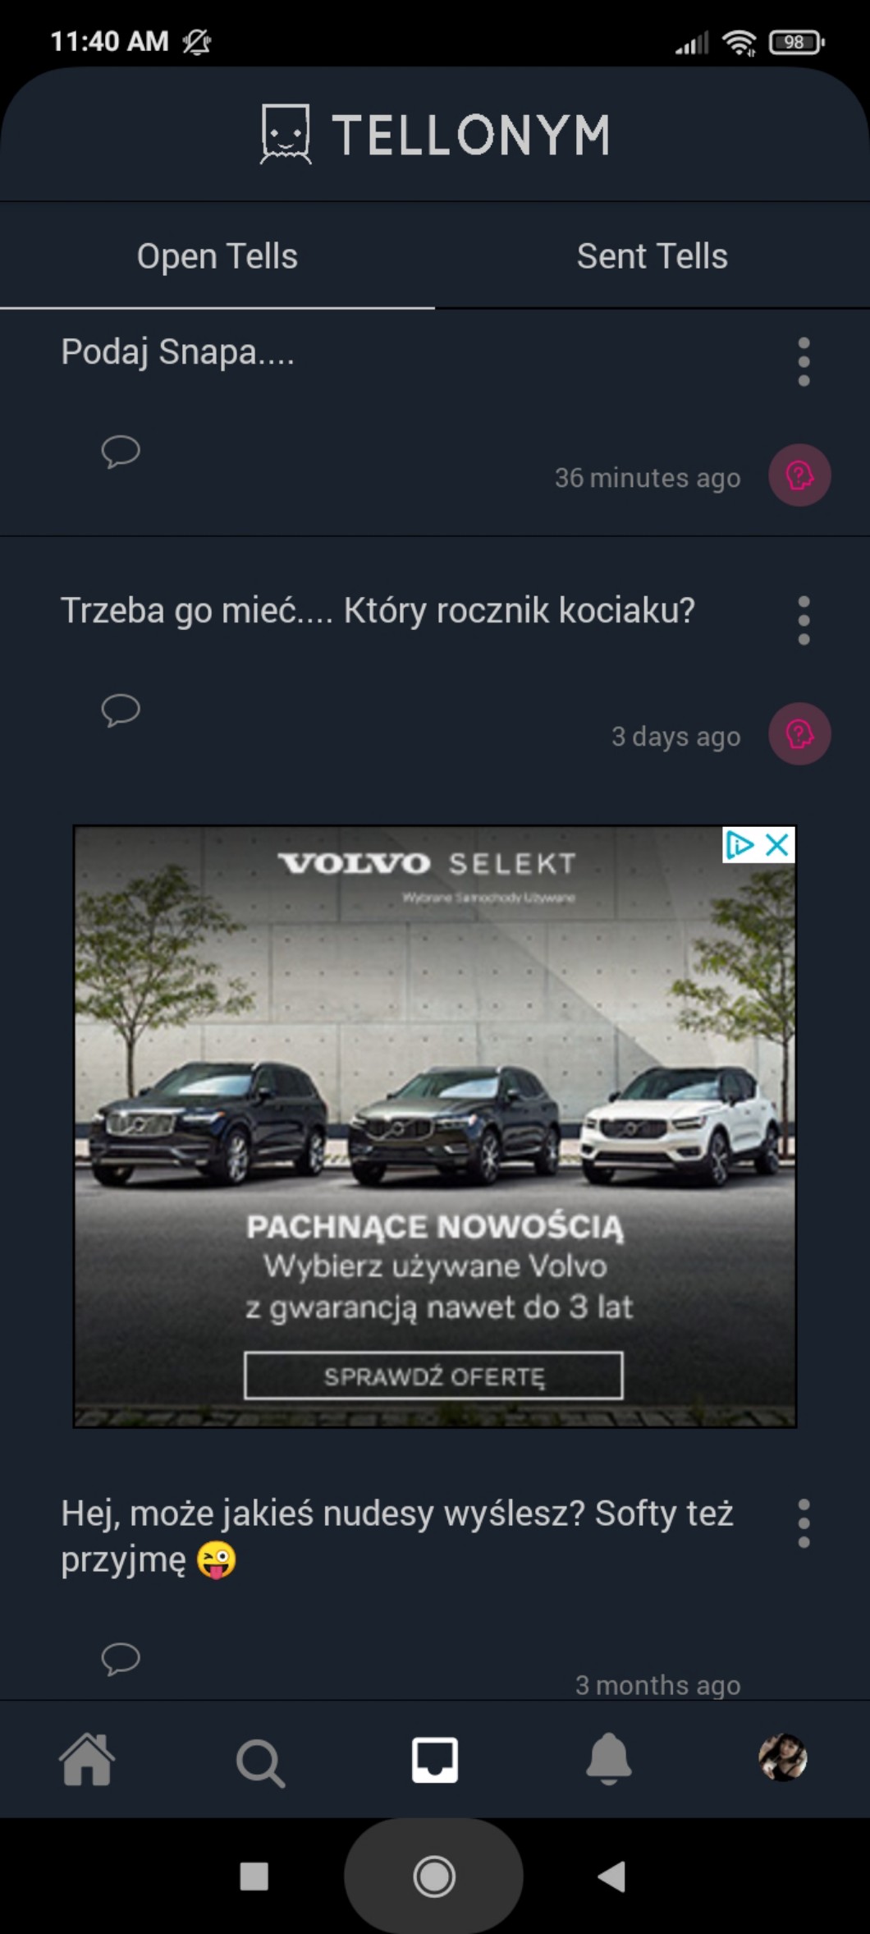The height and width of the screenshot is (1934, 870).
Task: Reply via speech bubble under 'Podaj Snapa'
Action: [x=121, y=452]
